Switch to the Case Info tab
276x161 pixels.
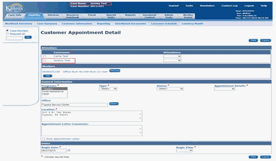(x=14, y=16)
